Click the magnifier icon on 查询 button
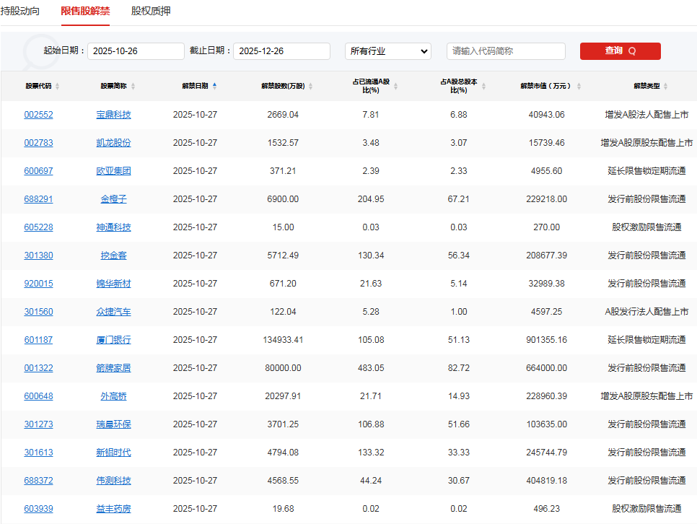The height and width of the screenshot is (524, 697). click(x=631, y=51)
